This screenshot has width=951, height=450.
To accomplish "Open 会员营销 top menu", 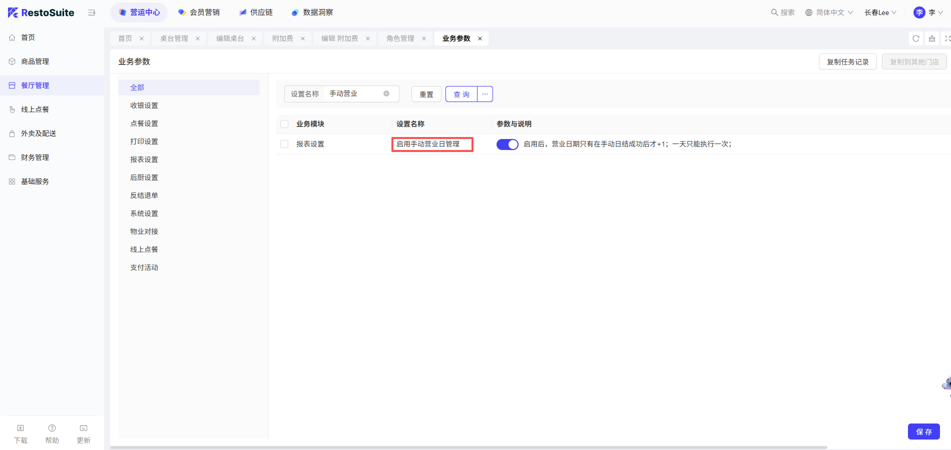I will [x=199, y=12].
